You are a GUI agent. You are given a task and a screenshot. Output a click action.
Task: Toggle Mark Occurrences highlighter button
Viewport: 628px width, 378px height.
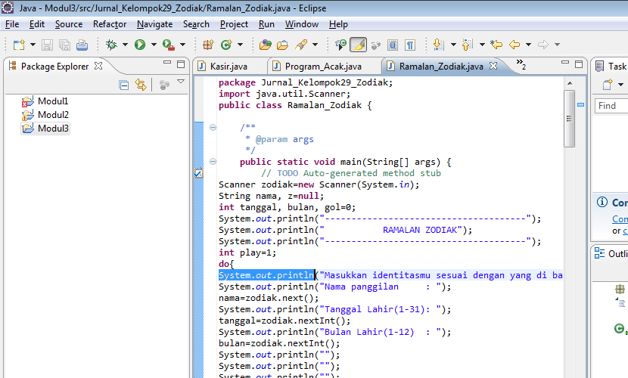coord(358,45)
